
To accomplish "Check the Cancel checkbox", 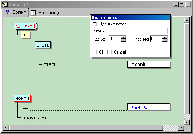I will click(110, 52).
